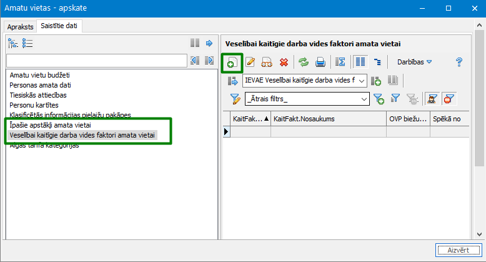Select the Saistītie dati tab
Screen dimensions: 486x262
click(59, 26)
